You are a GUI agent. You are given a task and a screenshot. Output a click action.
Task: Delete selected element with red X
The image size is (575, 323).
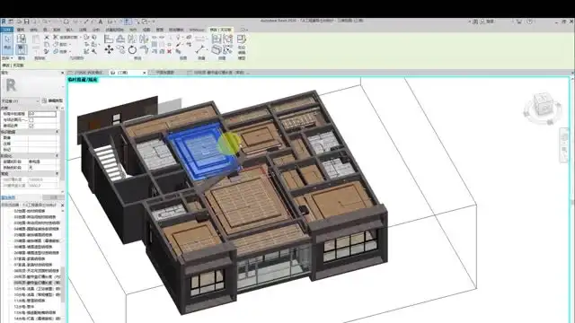pos(169,52)
